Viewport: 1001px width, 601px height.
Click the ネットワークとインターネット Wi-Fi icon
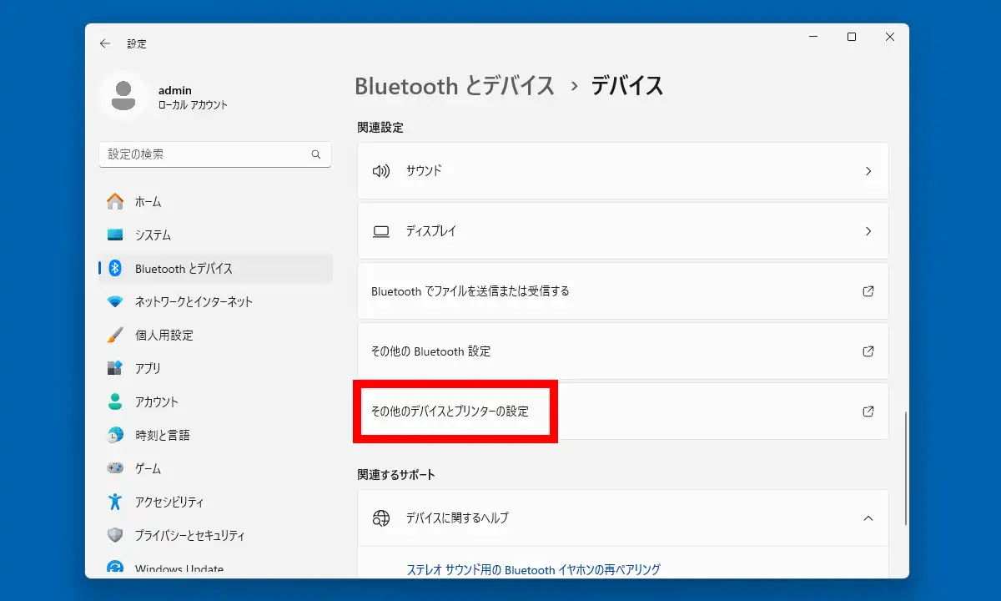click(x=115, y=301)
